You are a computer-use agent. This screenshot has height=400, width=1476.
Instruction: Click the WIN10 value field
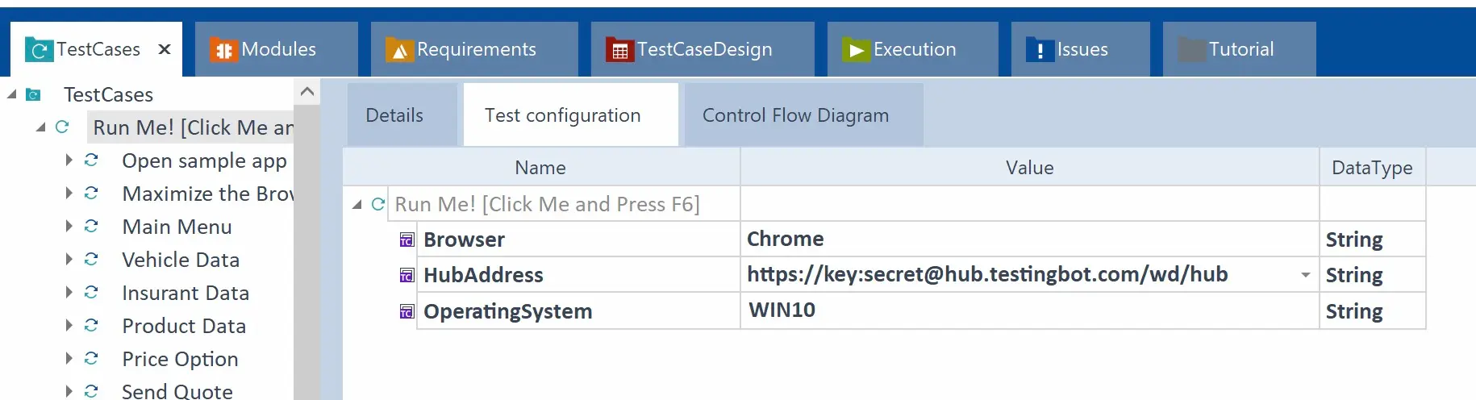pos(1030,310)
